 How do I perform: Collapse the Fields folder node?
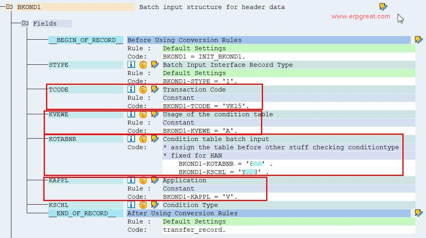pos(25,23)
